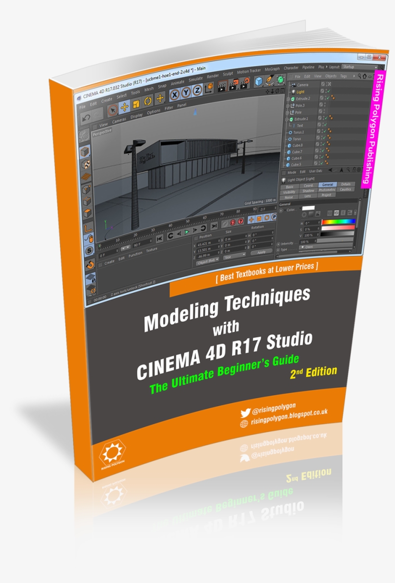
Task: Select the Text child object under Extrude.1
Action: pyautogui.click(x=300, y=125)
